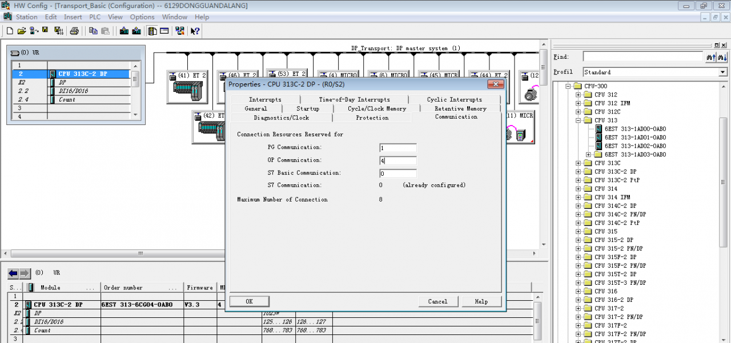Click the HW Config application title icon
The height and width of the screenshot is (343, 731).
point(5,5)
